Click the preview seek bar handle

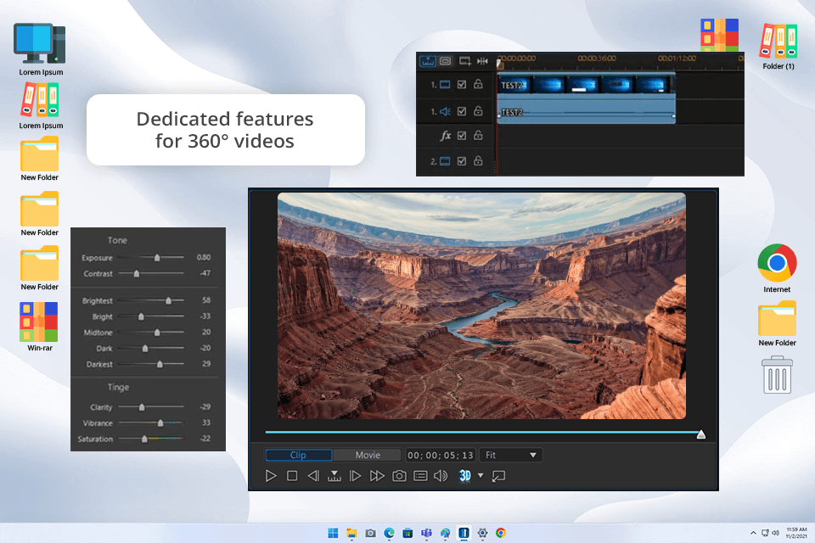click(700, 434)
